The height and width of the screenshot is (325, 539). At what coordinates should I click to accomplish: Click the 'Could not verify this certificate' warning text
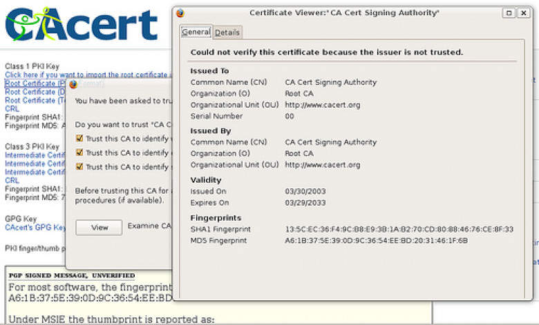tap(327, 52)
